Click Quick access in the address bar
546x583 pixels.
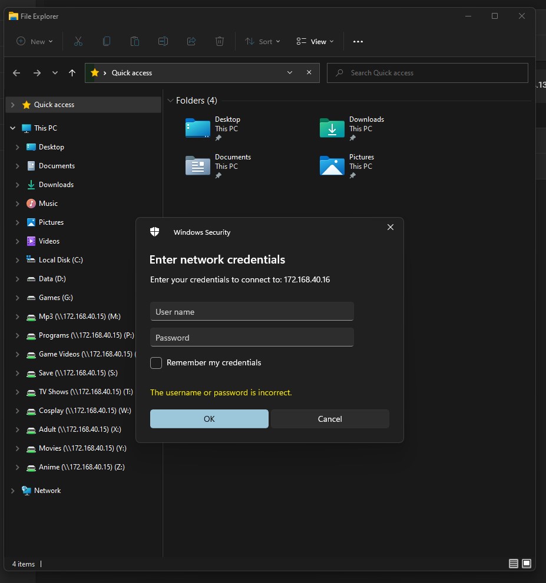132,73
